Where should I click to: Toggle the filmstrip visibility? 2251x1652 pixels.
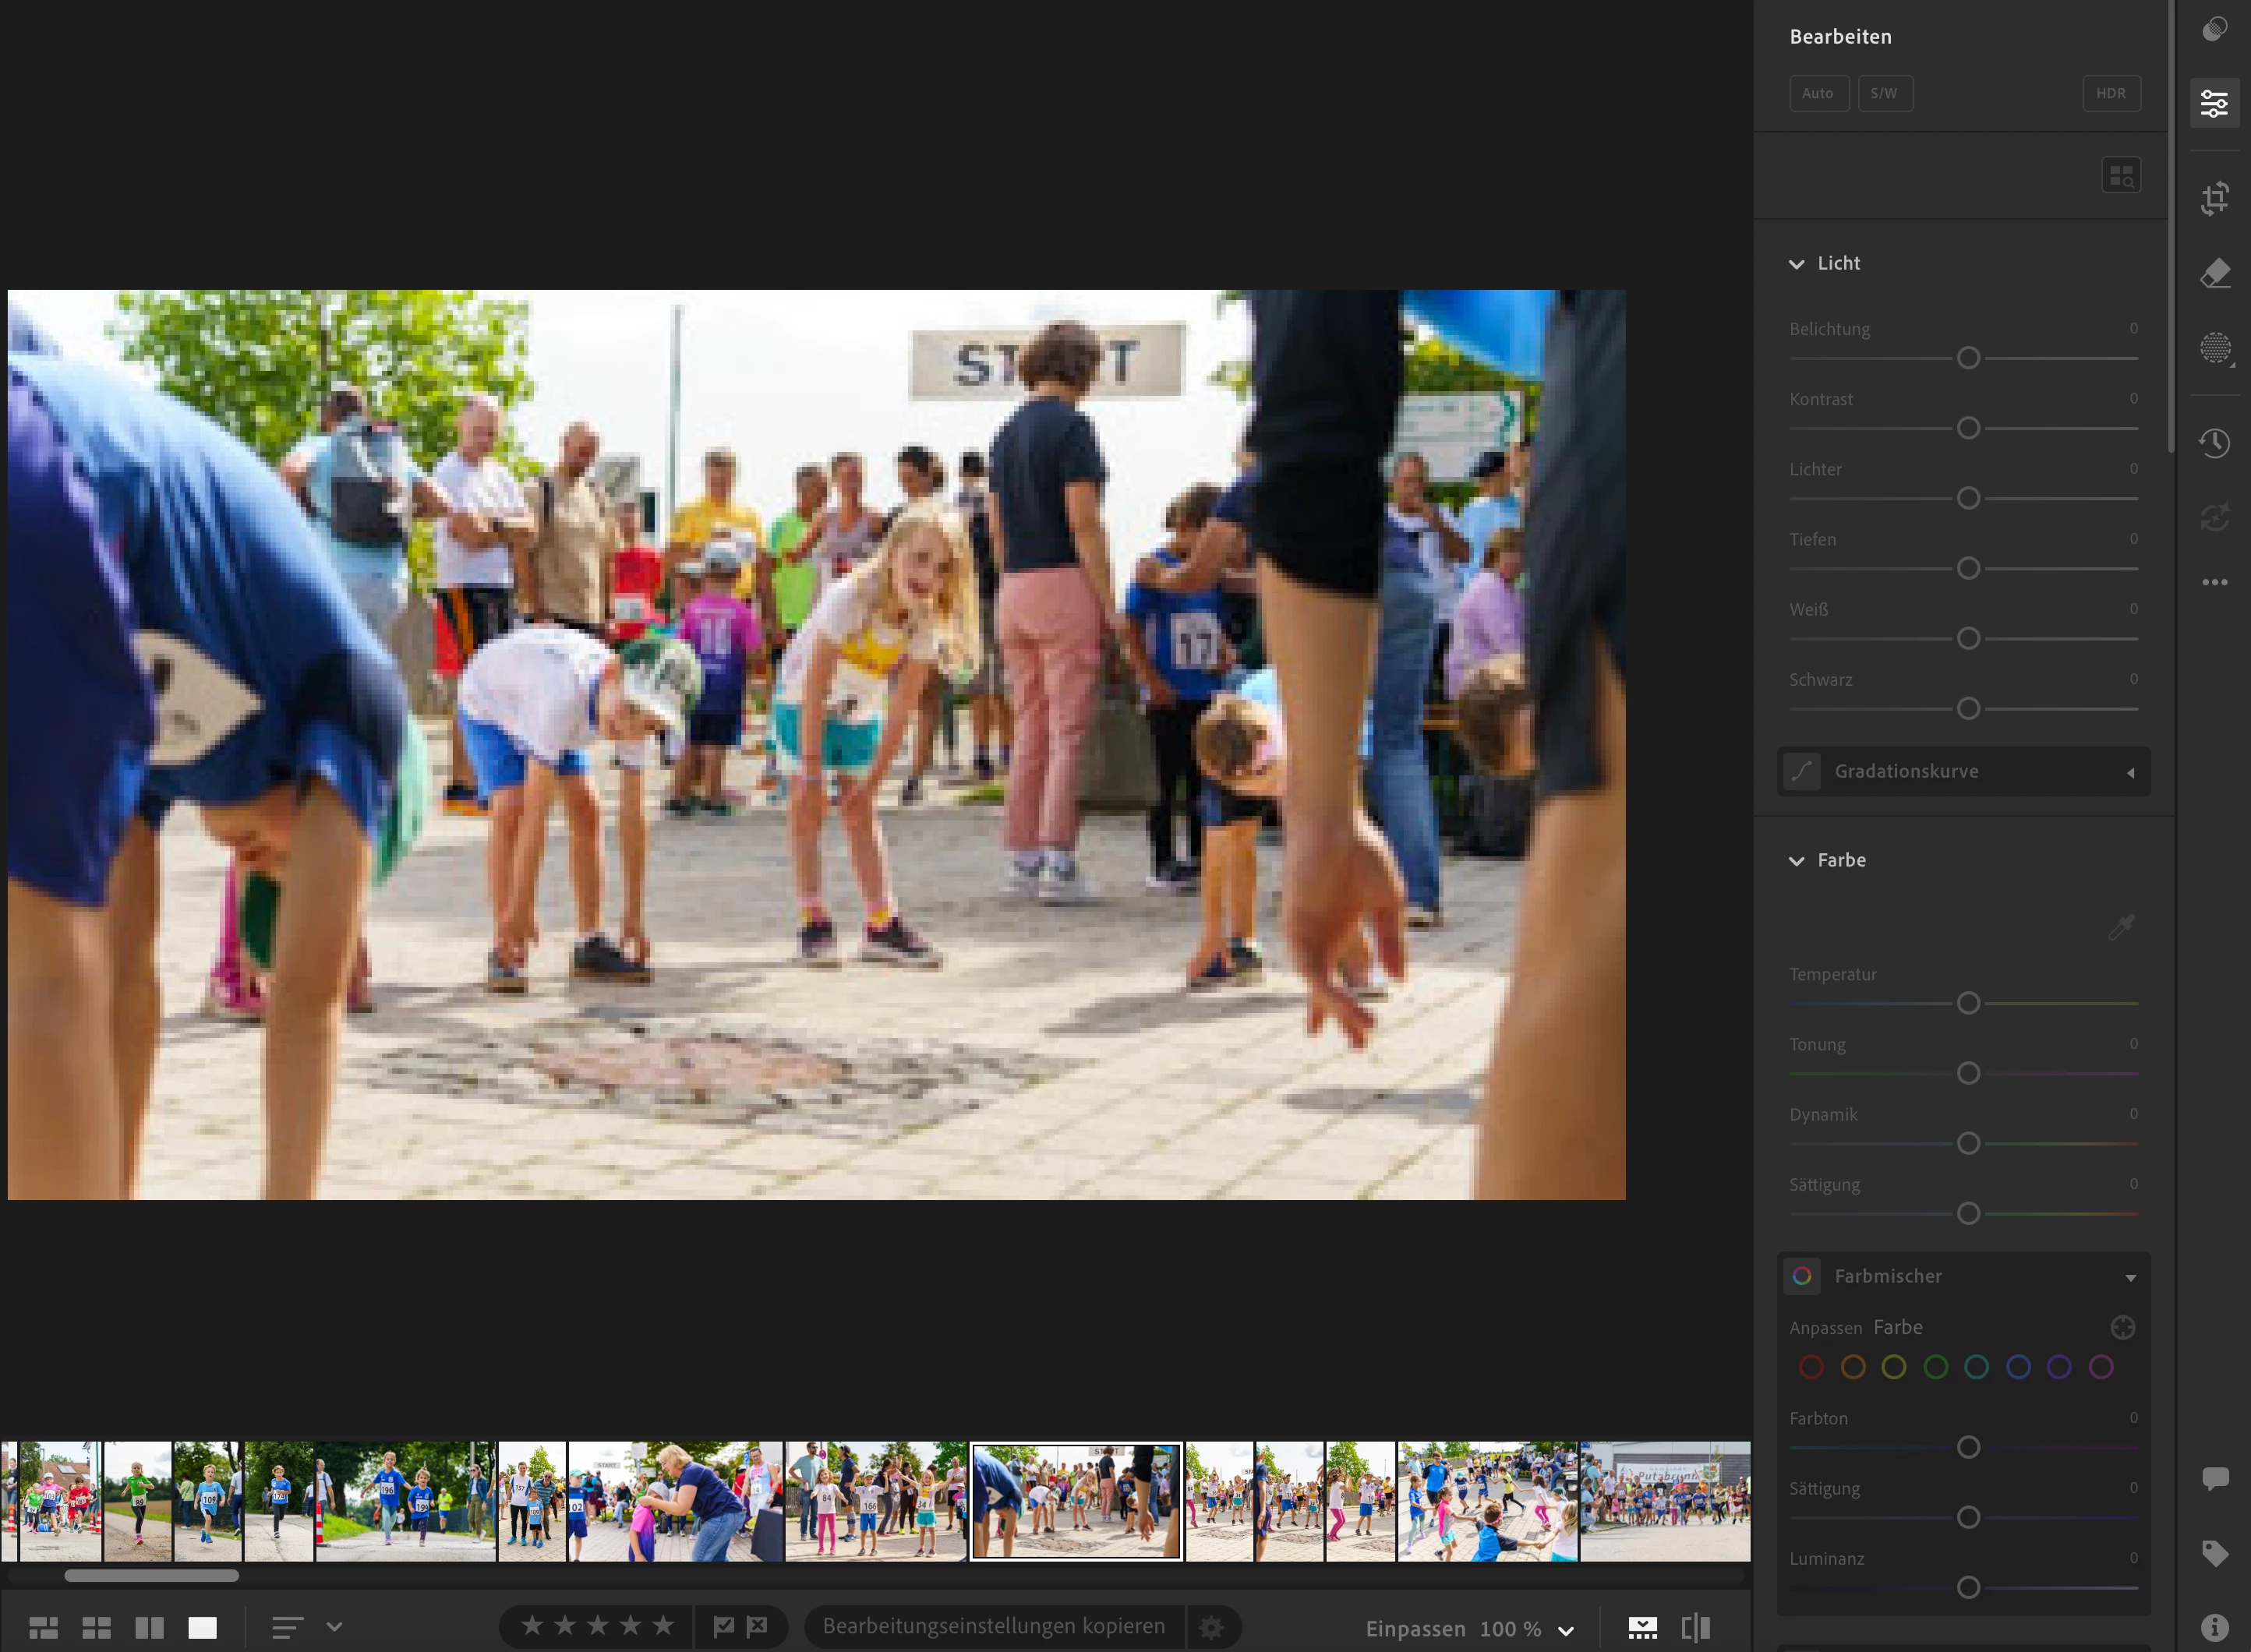pos(1642,1628)
